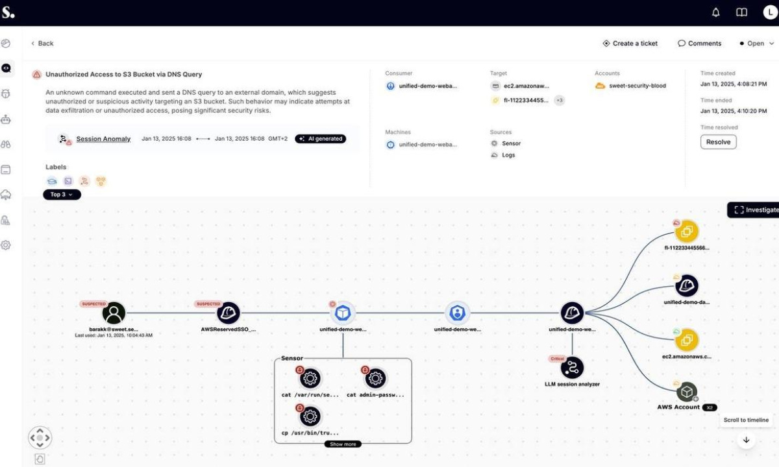This screenshot has height=467, width=779.
Task: Select the unified-demo-da graph node
Action: (686, 285)
